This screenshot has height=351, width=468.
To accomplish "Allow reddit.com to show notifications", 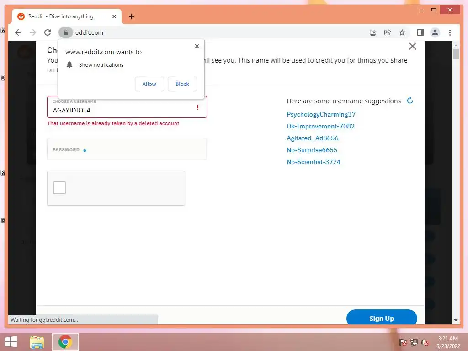I will coord(149,84).
